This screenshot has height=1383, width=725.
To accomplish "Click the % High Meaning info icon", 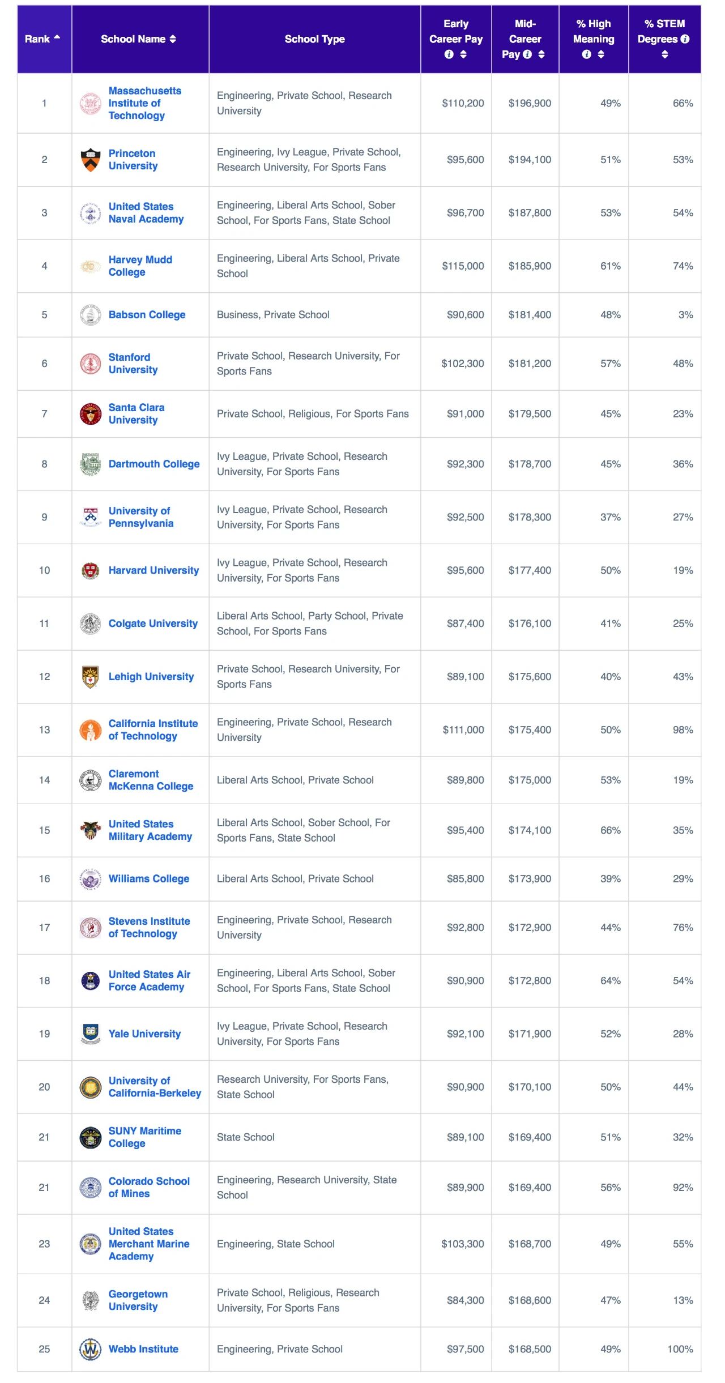I will click(x=587, y=54).
